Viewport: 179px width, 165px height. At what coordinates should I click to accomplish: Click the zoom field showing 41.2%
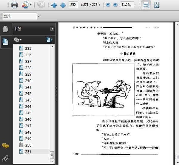(x=127, y=5)
